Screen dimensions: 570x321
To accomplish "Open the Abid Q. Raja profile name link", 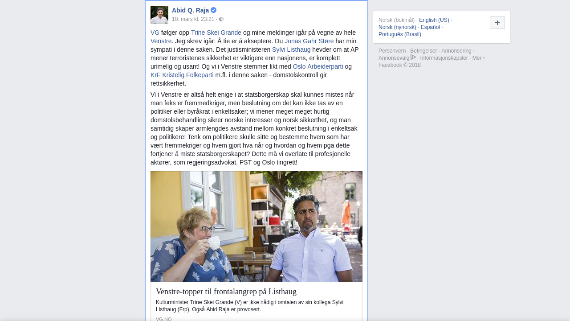I will click(190, 10).
